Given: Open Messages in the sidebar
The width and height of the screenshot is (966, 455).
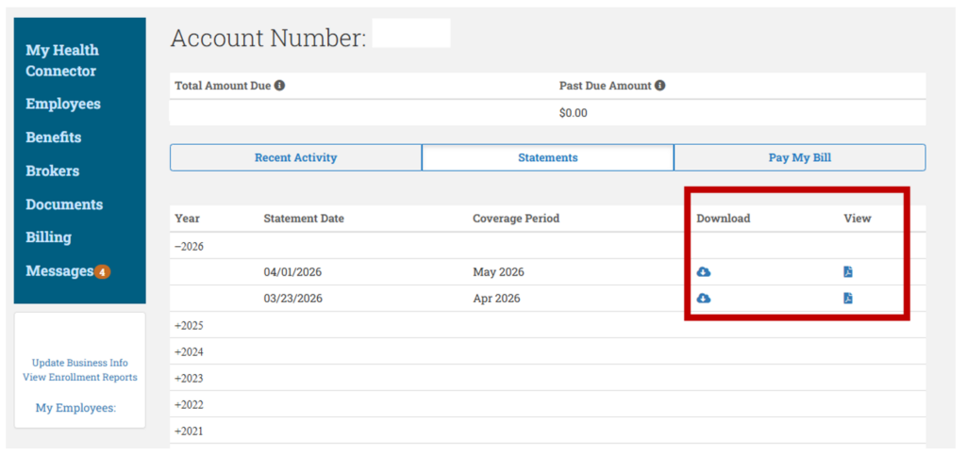Looking at the screenshot, I should point(59,271).
